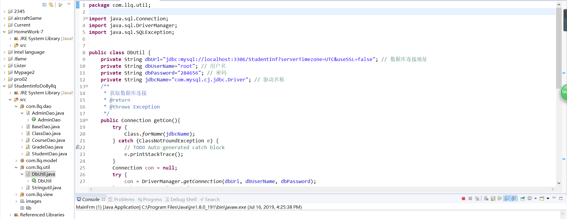This screenshot has height=219, width=567.
Task: Switch to the Problems tab
Action: [x=124, y=200]
